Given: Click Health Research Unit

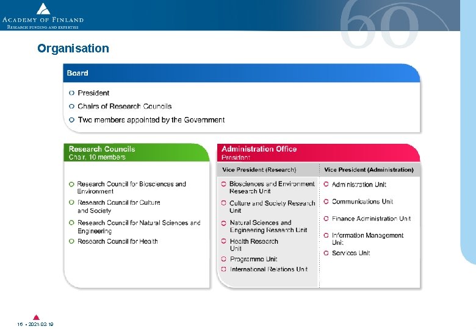Looking at the screenshot, I should click(254, 245).
